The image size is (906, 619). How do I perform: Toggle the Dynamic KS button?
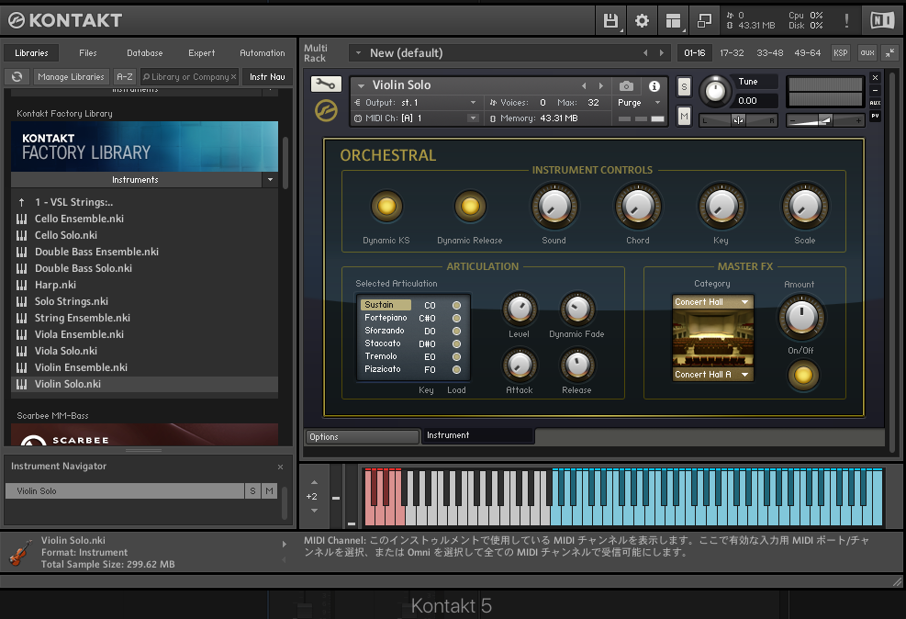pyautogui.click(x=386, y=207)
